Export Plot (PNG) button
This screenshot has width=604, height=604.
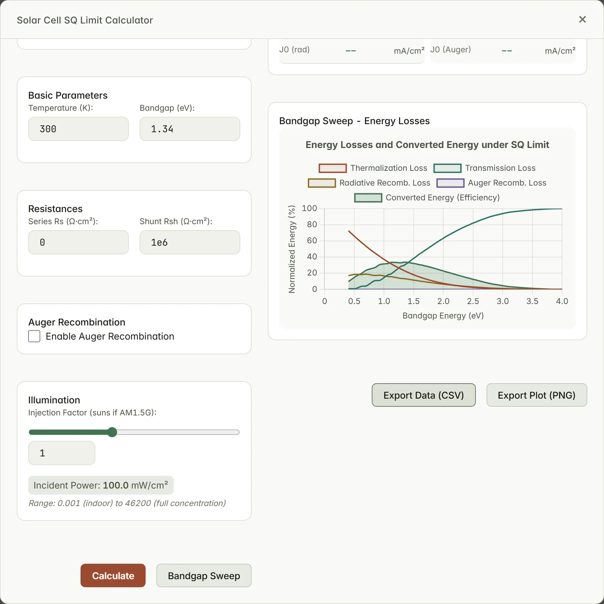[x=536, y=395]
